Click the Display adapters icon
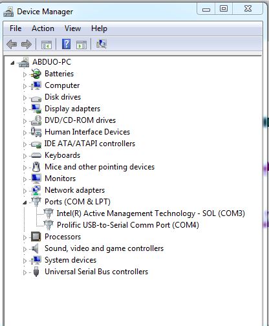The image size is (269, 326). pyautogui.click(x=36, y=109)
